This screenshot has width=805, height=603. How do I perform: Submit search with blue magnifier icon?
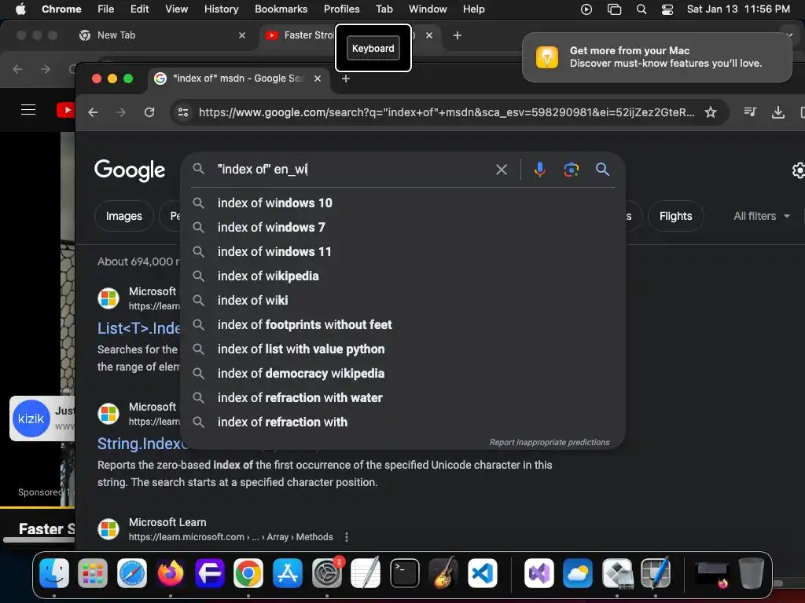[x=602, y=170]
